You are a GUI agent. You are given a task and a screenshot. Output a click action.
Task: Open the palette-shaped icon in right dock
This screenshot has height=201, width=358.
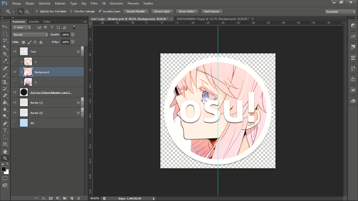pos(353,101)
